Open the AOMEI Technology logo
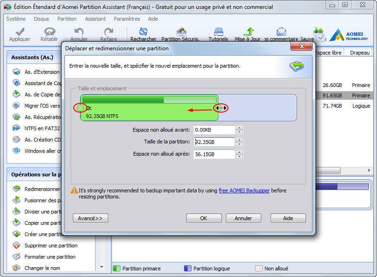The width and height of the screenshot is (377, 277). coord(349,35)
